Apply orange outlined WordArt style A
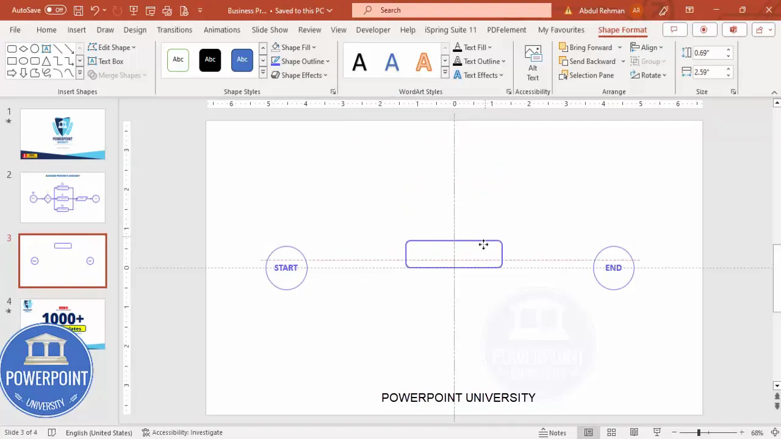This screenshot has height=439, width=781. (423, 62)
